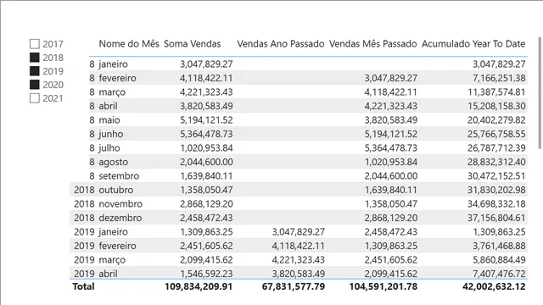Select the agosto month cell
This screenshot has height=305, width=543.
pos(113,162)
